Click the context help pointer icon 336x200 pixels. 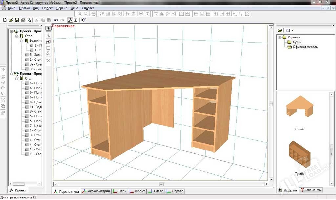pos(83,20)
